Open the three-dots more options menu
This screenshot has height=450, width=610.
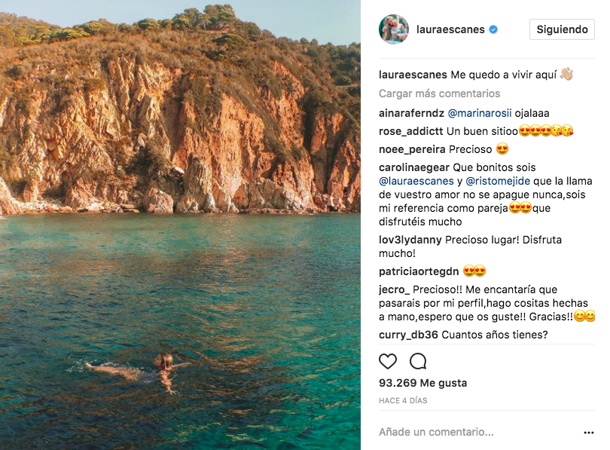[x=589, y=433]
